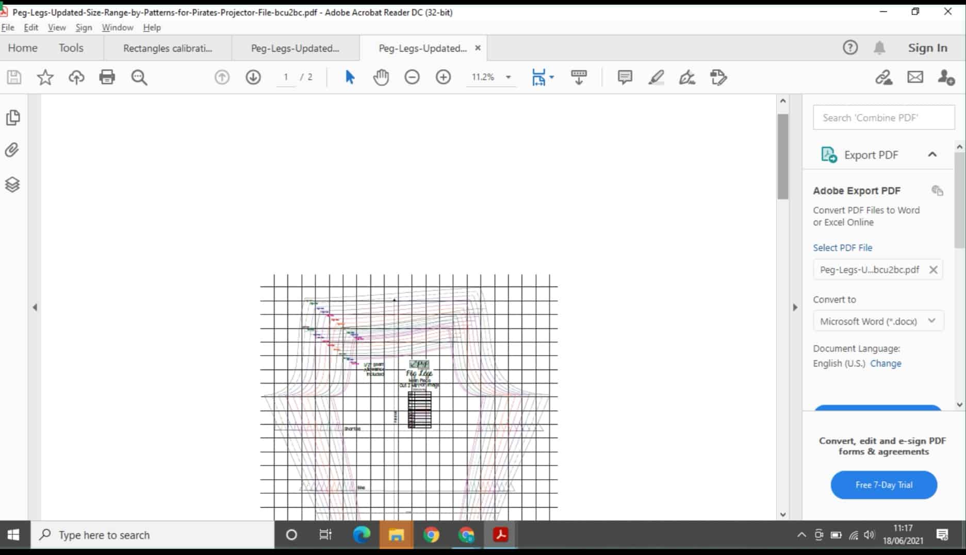Click the Search 'Combine PDF' field
966x555 pixels.
click(883, 117)
